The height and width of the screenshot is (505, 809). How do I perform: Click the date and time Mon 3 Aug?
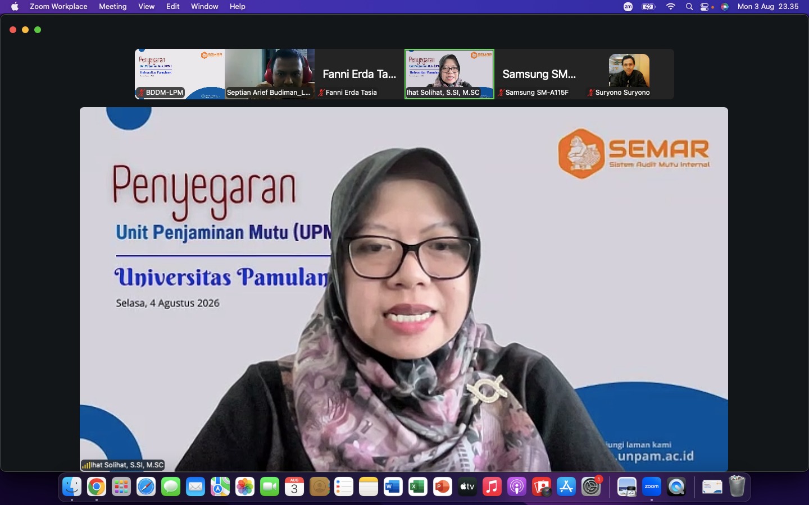tap(768, 7)
